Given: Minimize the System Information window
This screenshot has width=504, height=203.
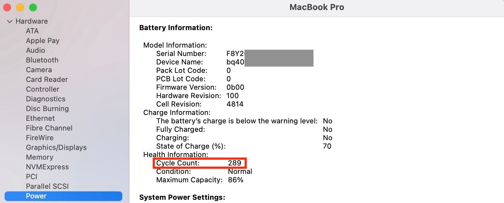Looking at the screenshot, I should 20,7.
